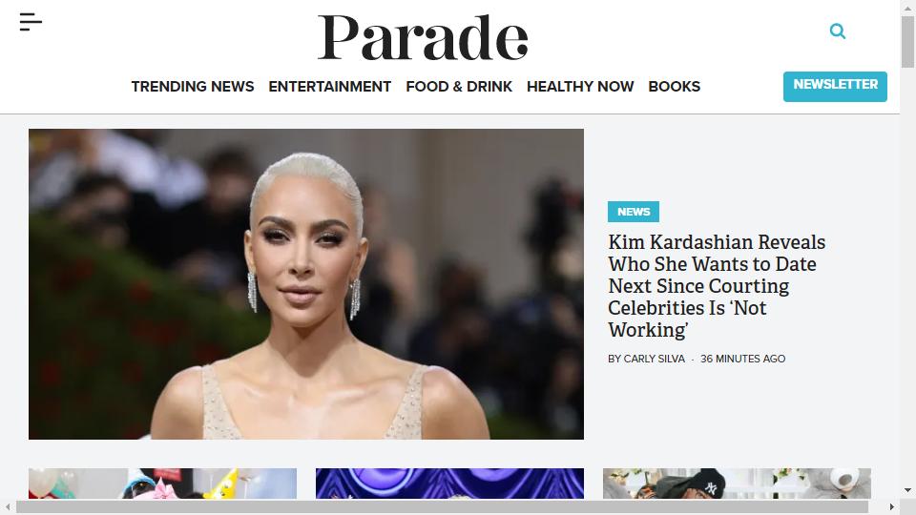Open Trending News section
916x515 pixels.
[x=192, y=87]
